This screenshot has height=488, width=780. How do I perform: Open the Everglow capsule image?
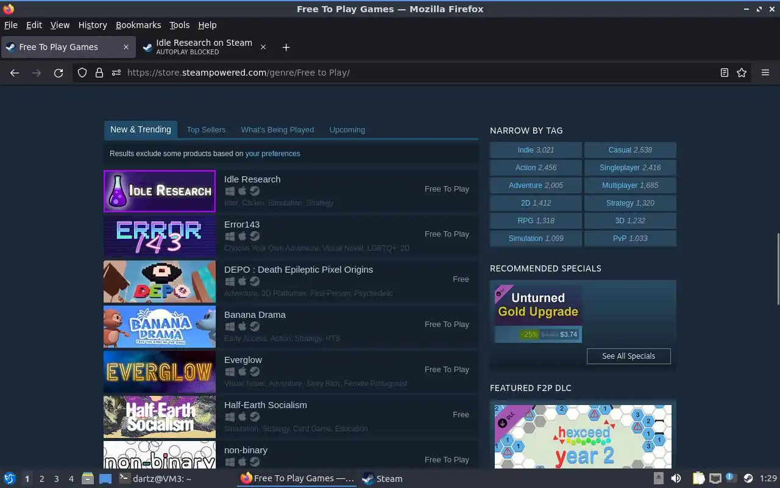[x=160, y=371]
